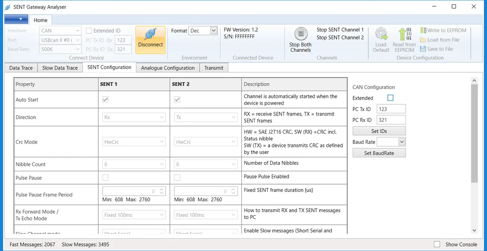Open CAN Configuration Baud Rate dropdown
The width and height of the screenshot is (487, 251).
click(391, 142)
